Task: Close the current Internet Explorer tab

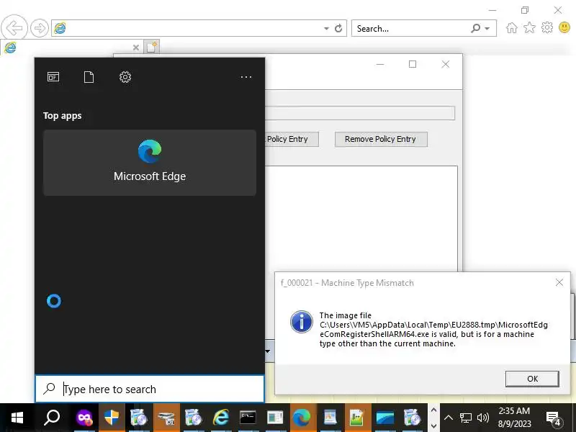Action: click(136, 48)
